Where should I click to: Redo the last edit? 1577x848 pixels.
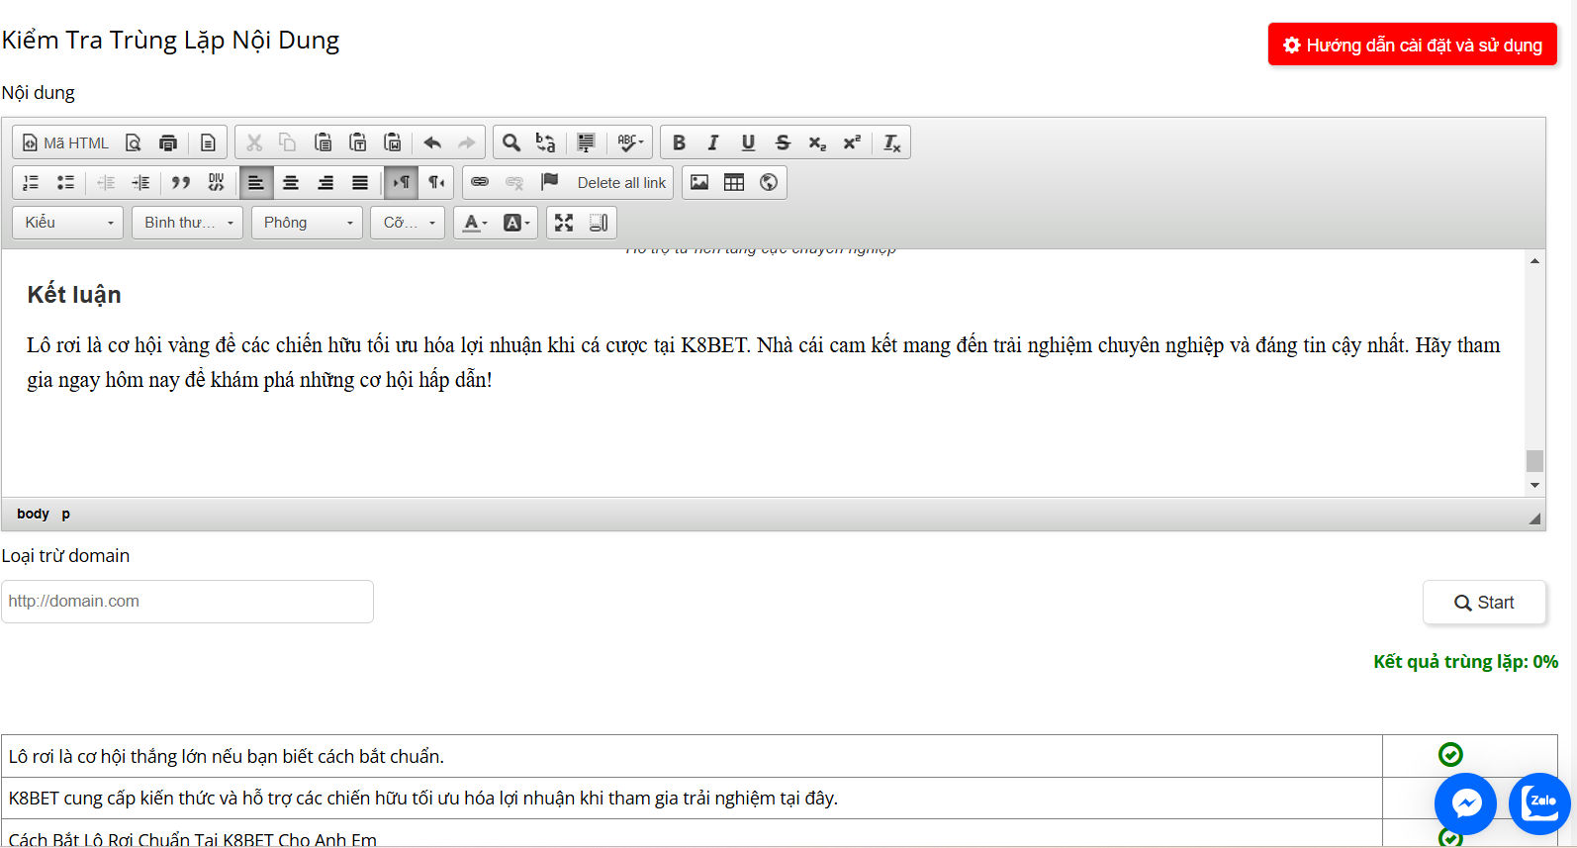pos(467,142)
